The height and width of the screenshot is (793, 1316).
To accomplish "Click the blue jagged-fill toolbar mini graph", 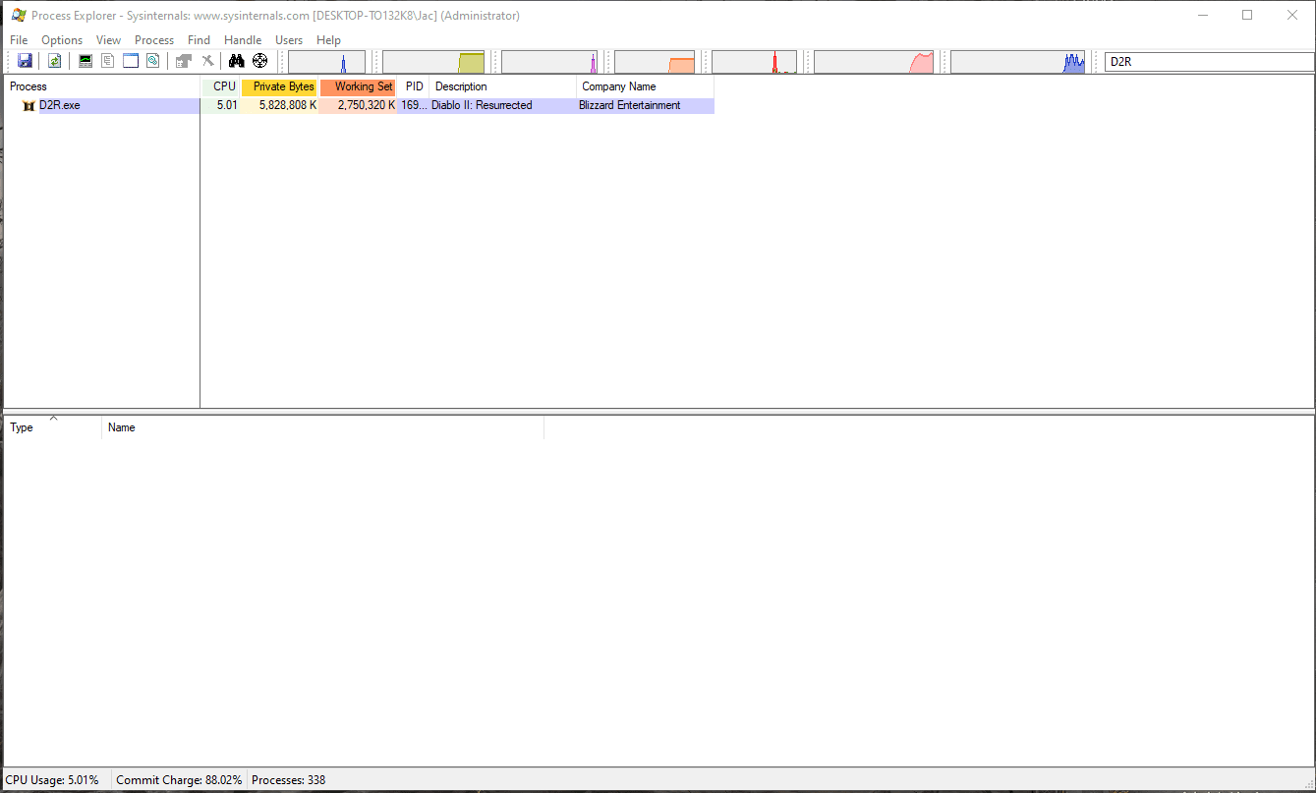I will coord(1018,62).
